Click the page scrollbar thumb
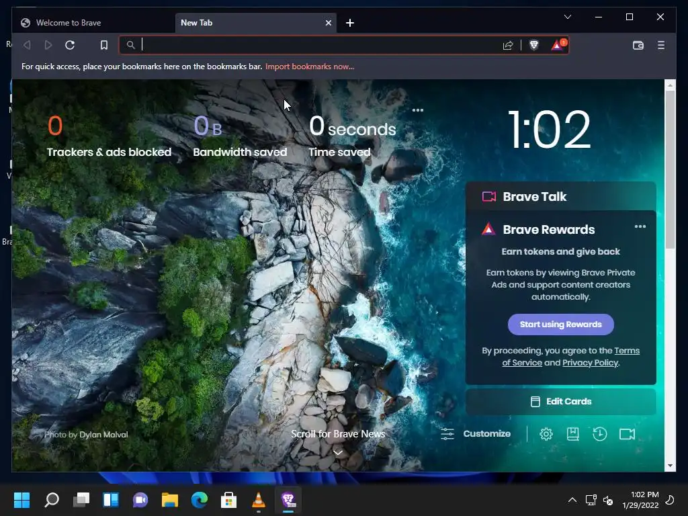Image resolution: width=688 pixels, height=516 pixels. [670, 169]
